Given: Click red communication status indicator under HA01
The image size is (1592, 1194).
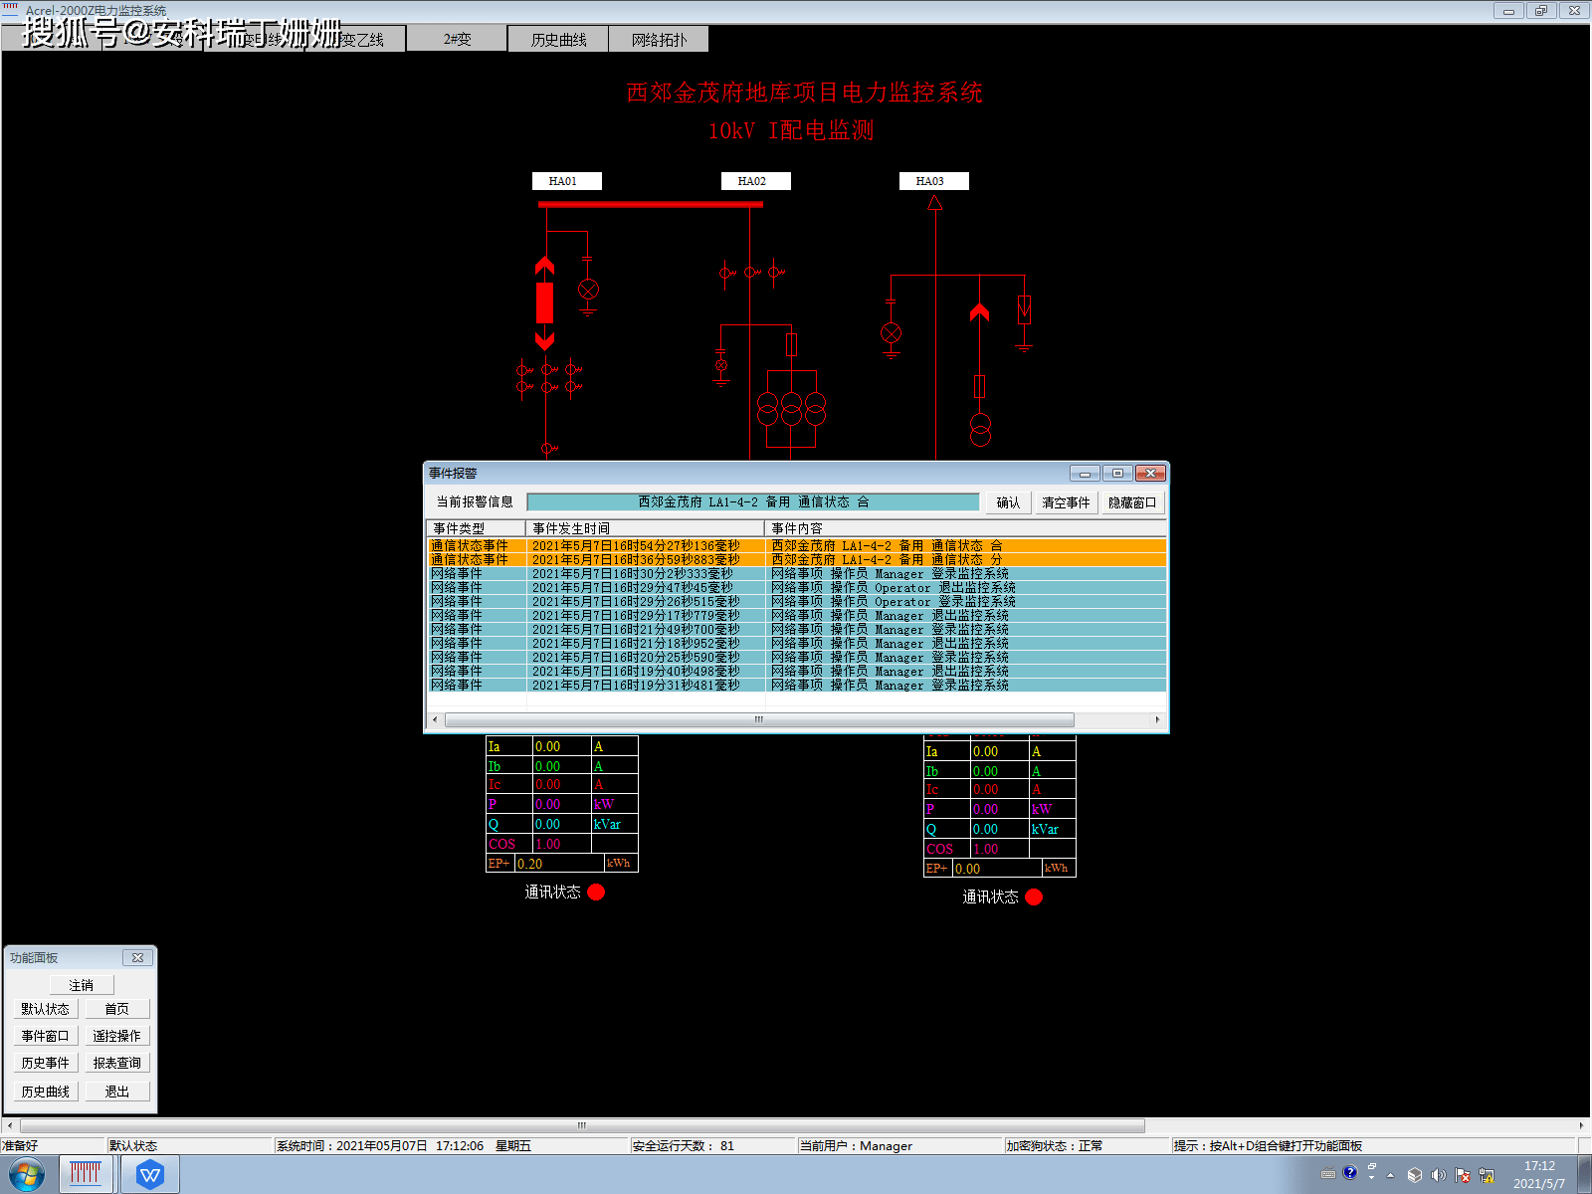Looking at the screenshot, I should 596,892.
